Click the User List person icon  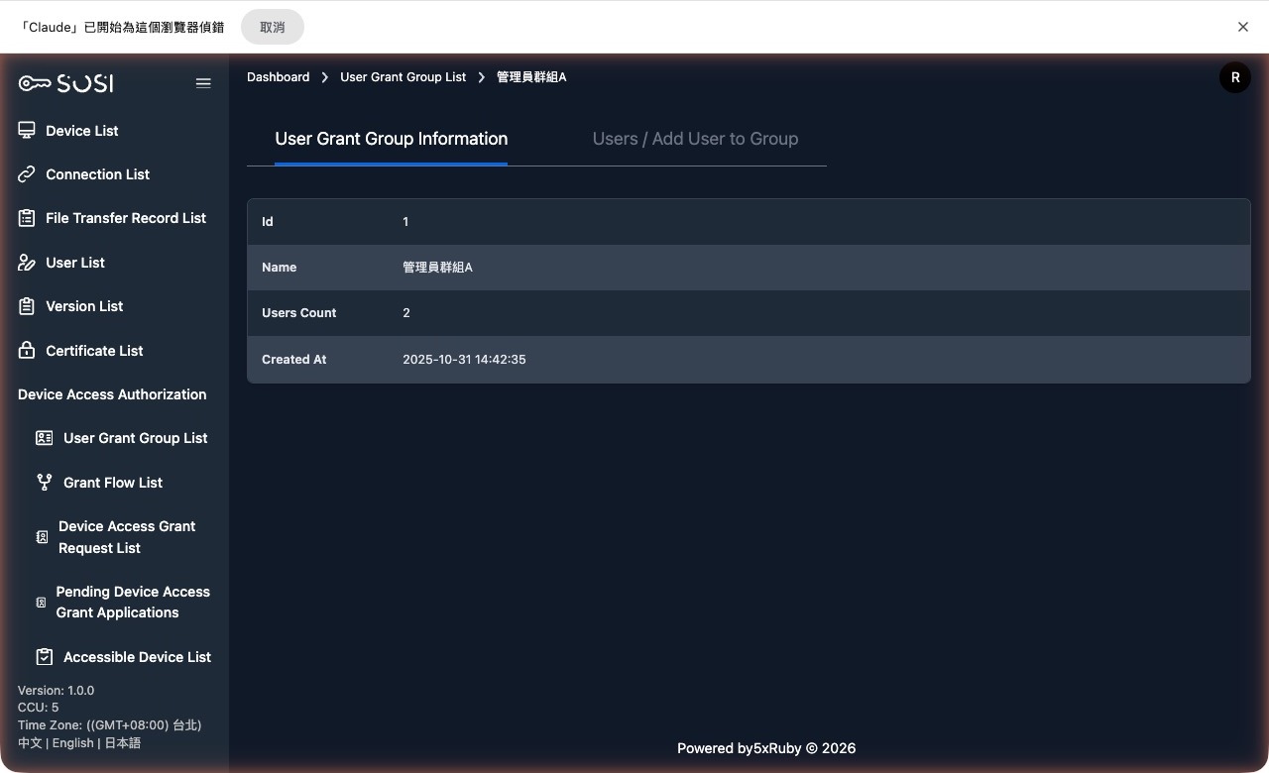tap(27, 263)
